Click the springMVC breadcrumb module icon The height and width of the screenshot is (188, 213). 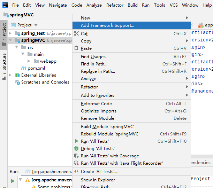[x=6, y=15]
